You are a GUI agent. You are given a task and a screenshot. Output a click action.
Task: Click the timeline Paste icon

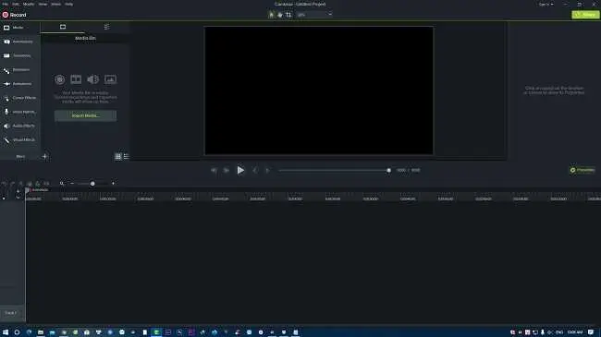pos(38,184)
